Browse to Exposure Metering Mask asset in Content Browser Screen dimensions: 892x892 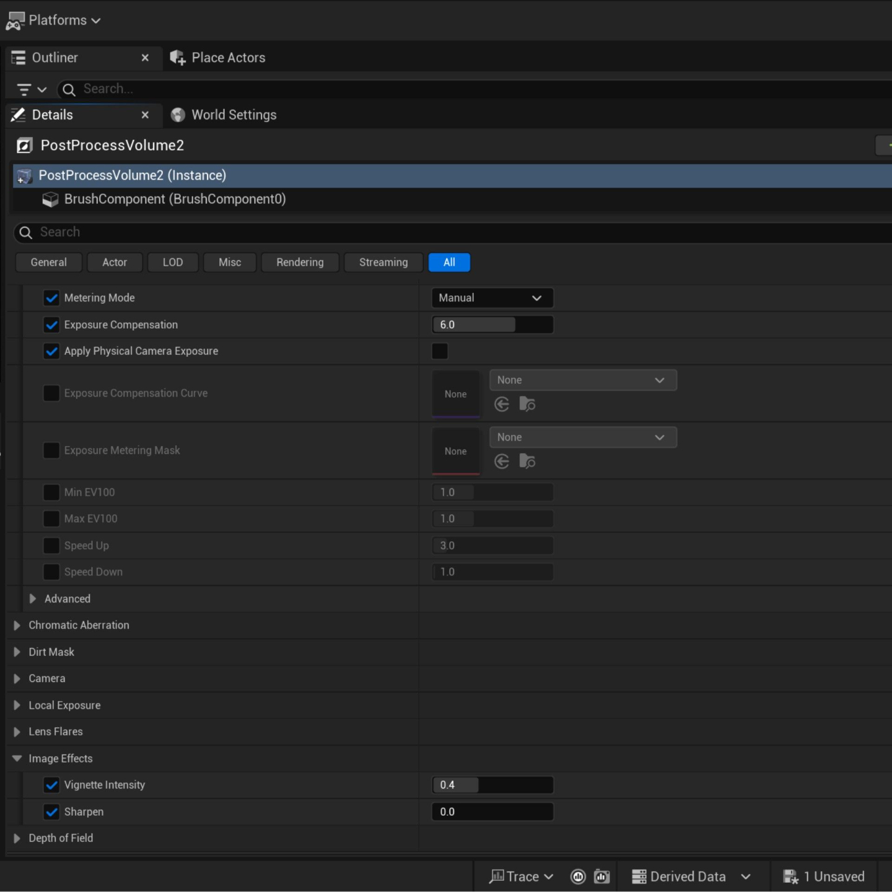pos(527,461)
